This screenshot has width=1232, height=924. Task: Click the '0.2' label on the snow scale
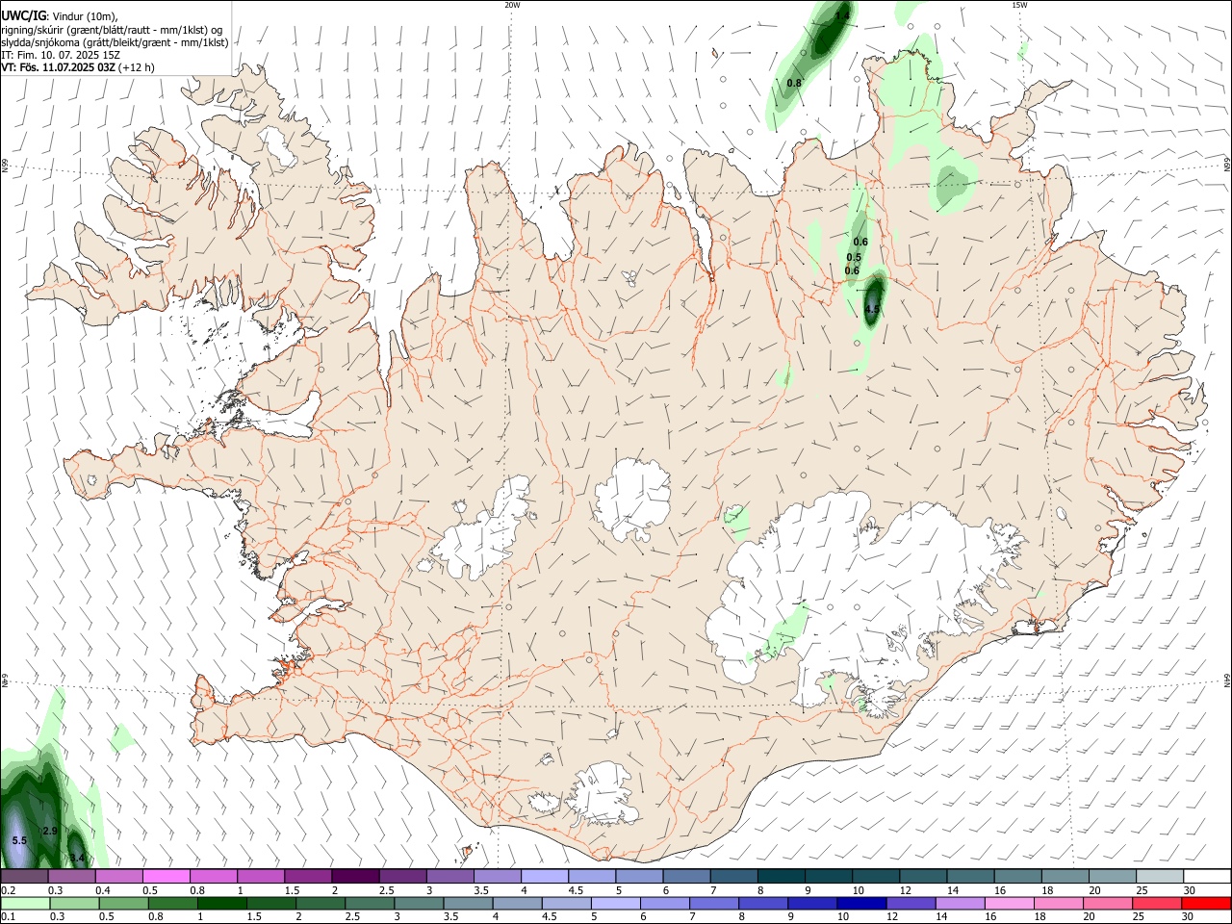click(8, 890)
